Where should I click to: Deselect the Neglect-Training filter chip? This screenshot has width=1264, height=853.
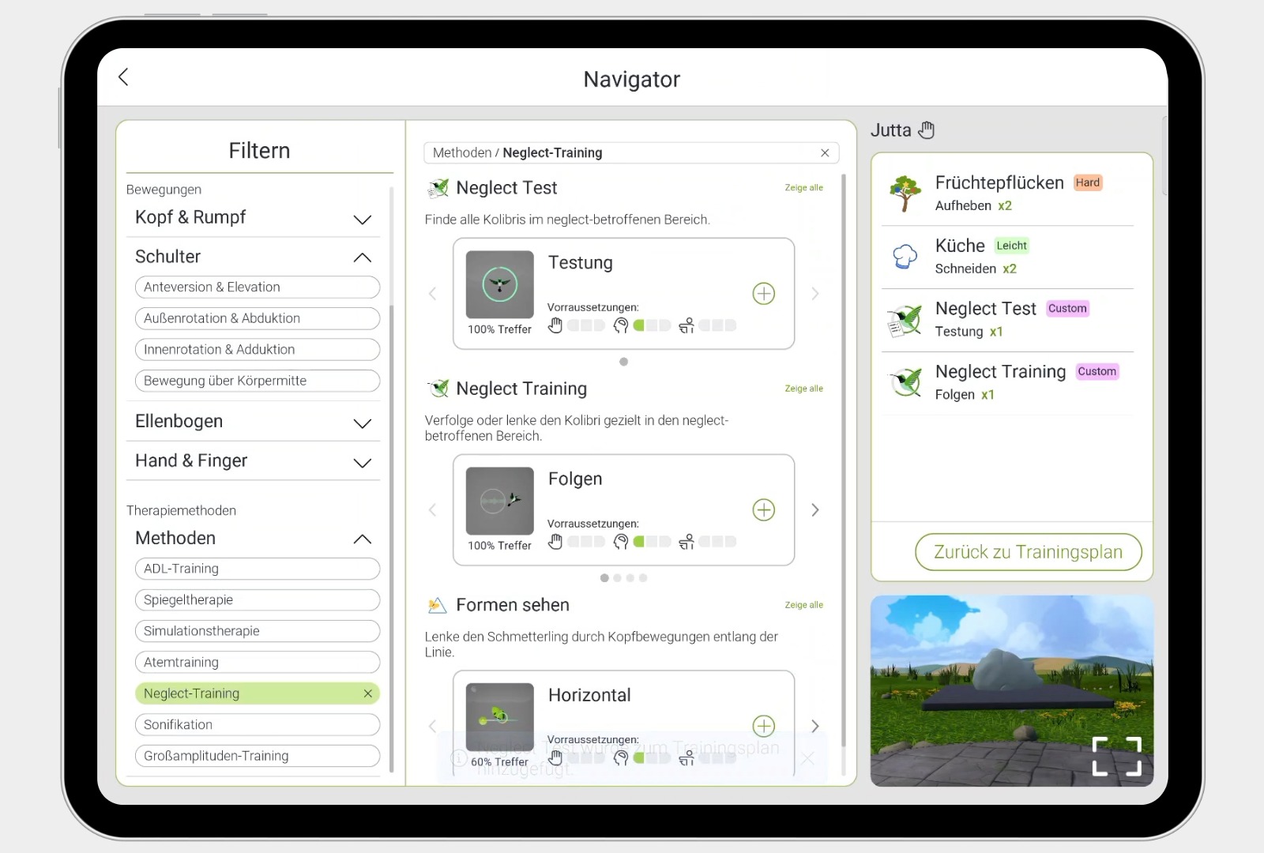[x=367, y=693]
